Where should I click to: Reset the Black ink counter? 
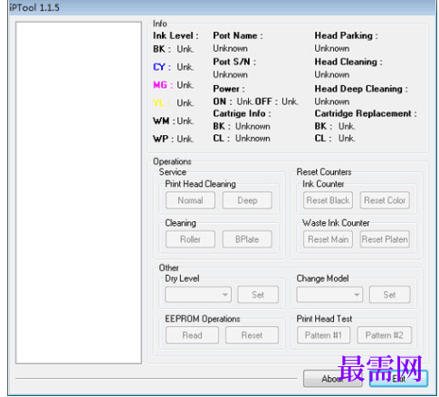coord(328,200)
